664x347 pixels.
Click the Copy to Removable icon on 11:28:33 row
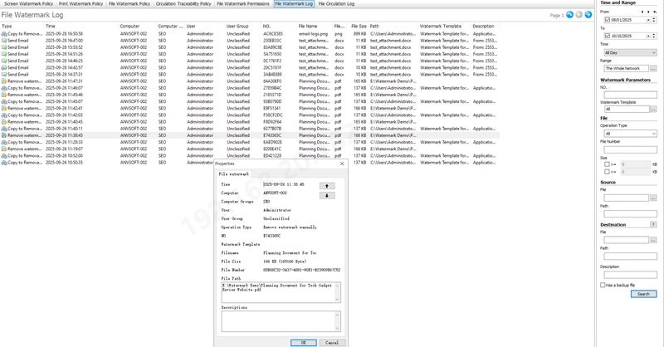tap(4, 142)
